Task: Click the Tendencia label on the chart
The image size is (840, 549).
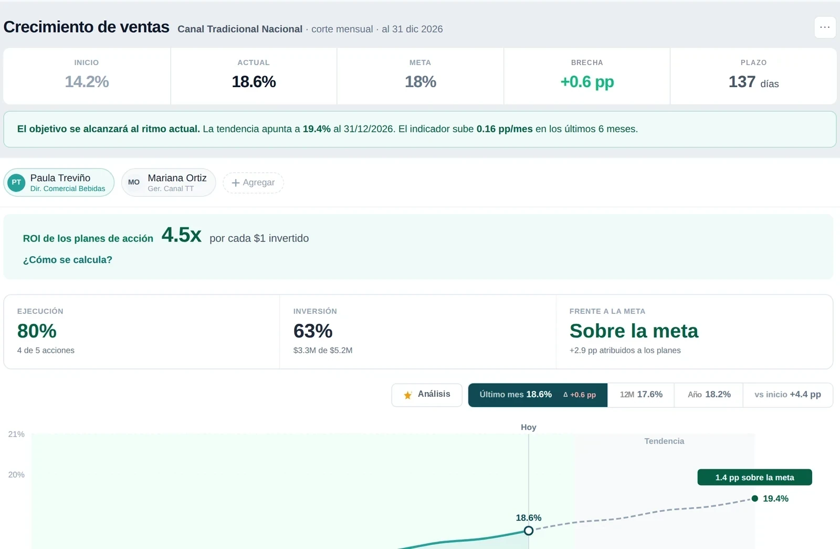Action: (664, 441)
